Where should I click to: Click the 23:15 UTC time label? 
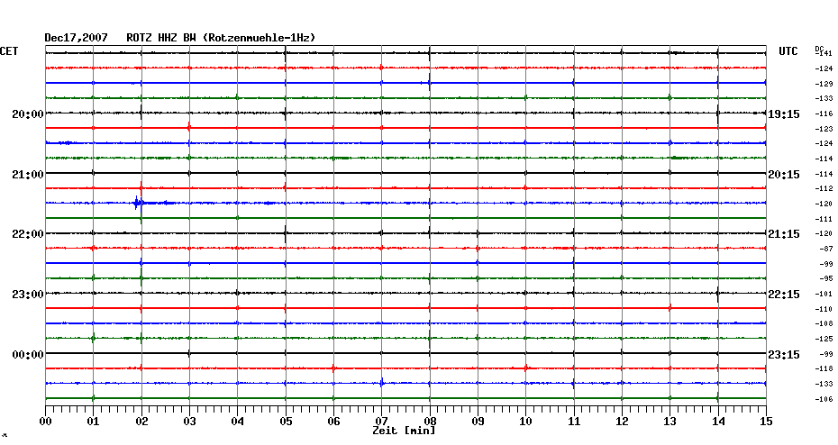[784, 355]
